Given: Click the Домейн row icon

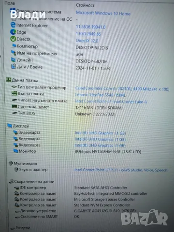Looking at the screenshot, I should [13, 59].
